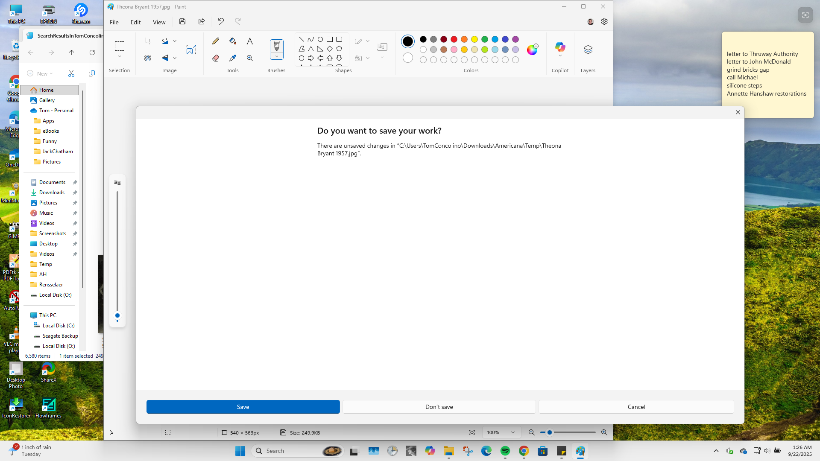Select the Pencil tool

(216, 41)
